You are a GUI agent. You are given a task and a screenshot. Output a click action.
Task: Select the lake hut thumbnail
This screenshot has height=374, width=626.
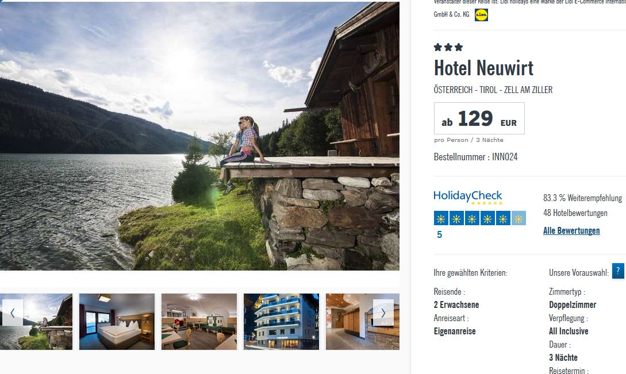[x=36, y=322]
